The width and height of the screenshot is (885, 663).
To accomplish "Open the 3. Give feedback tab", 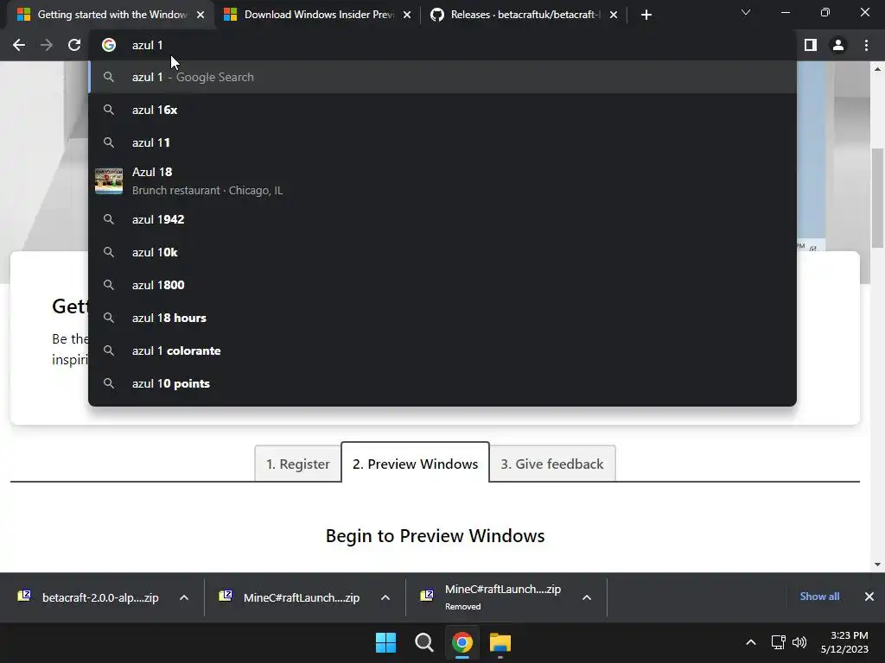I will pyautogui.click(x=552, y=464).
